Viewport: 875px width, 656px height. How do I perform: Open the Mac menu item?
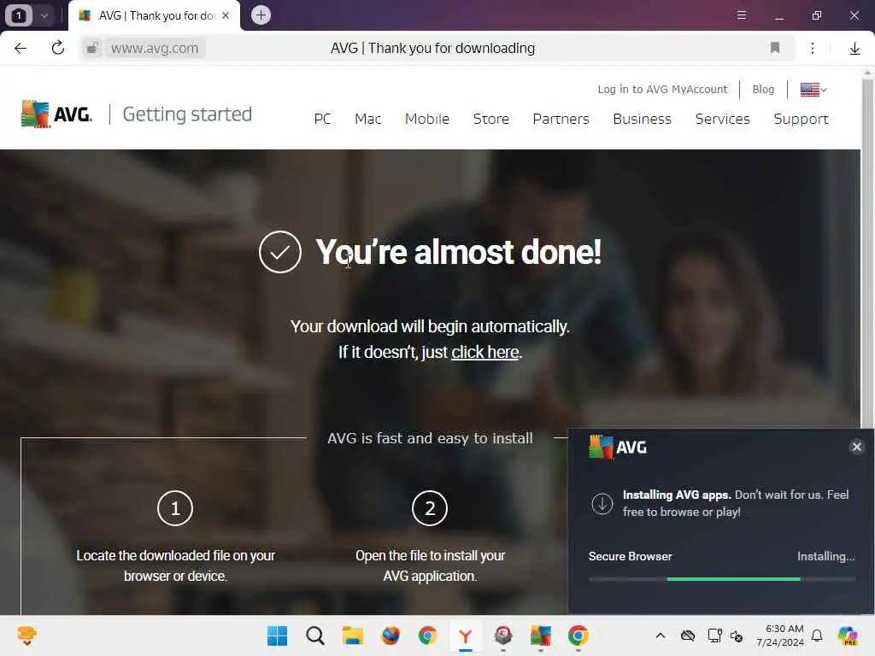(367, 119)
